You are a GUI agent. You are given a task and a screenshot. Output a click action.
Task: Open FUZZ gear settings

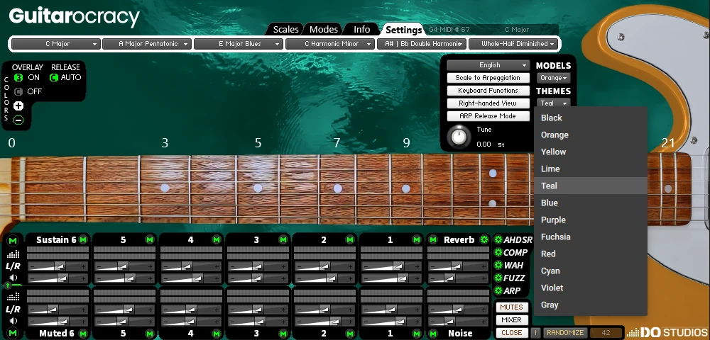coord(498,278)
